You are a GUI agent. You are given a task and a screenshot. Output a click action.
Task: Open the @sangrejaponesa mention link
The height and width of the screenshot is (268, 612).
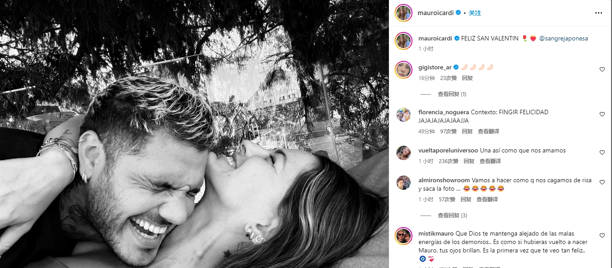tap(563, 39)
